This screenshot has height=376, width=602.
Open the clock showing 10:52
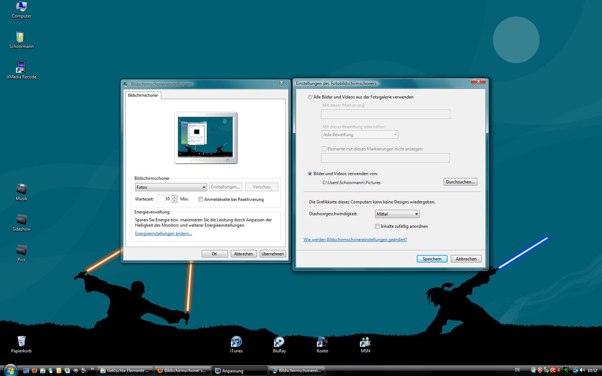coord(592,371)
